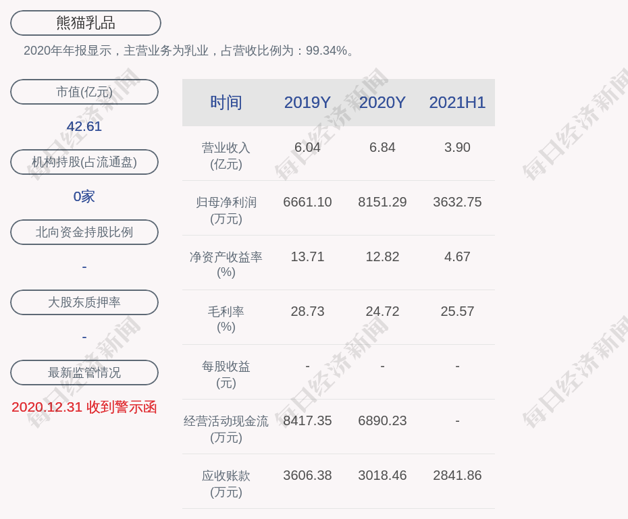Viewport: 628px width, 519px height.
Task: Click the 营业收入(亿元) row label
Action: click(x=226, y=155)
